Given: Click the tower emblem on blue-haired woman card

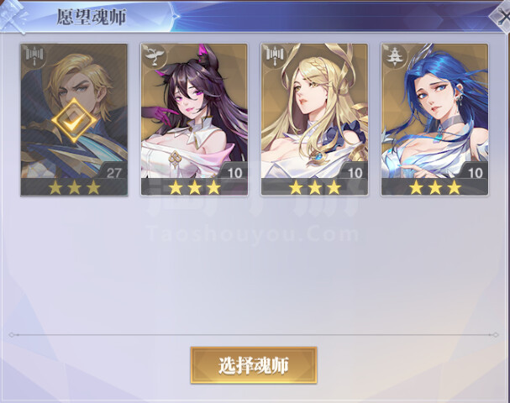Looking at the screenshot, I should click(395, 56).
